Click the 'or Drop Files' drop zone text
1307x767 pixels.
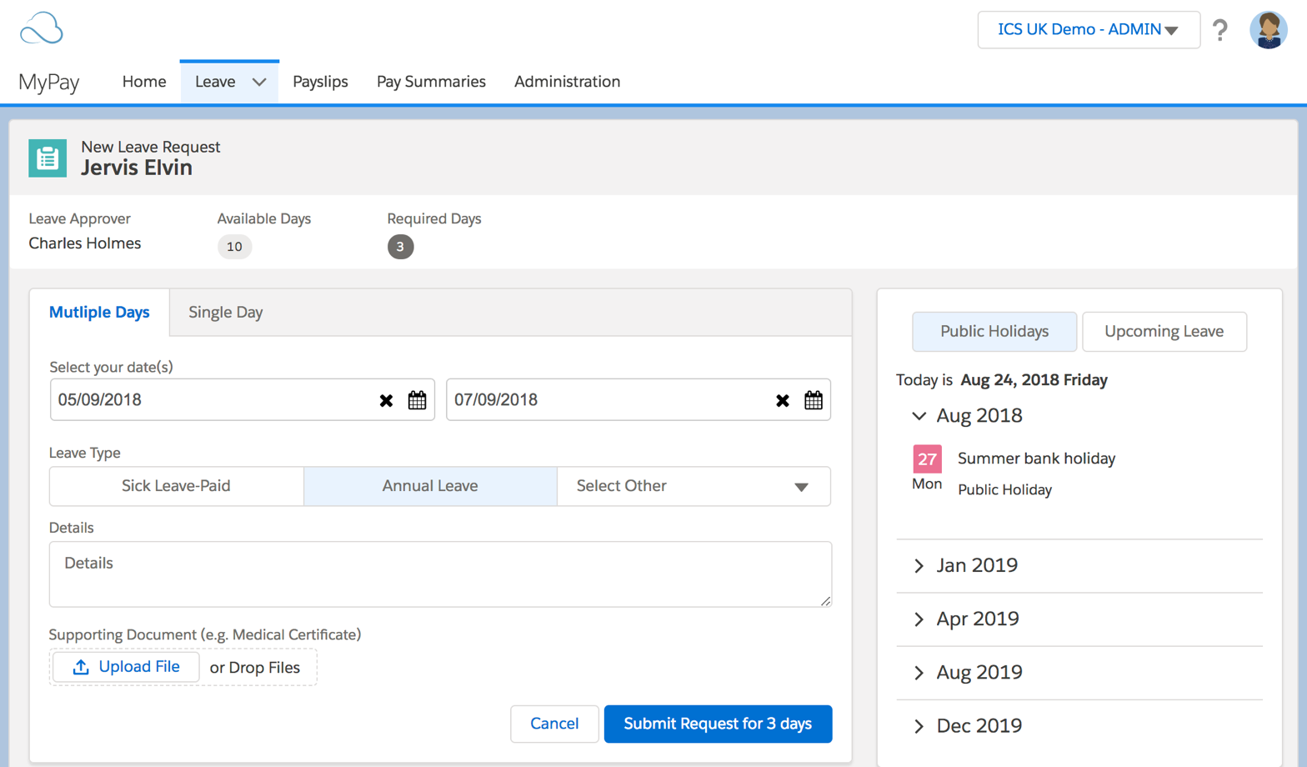(x=255, y=668)
